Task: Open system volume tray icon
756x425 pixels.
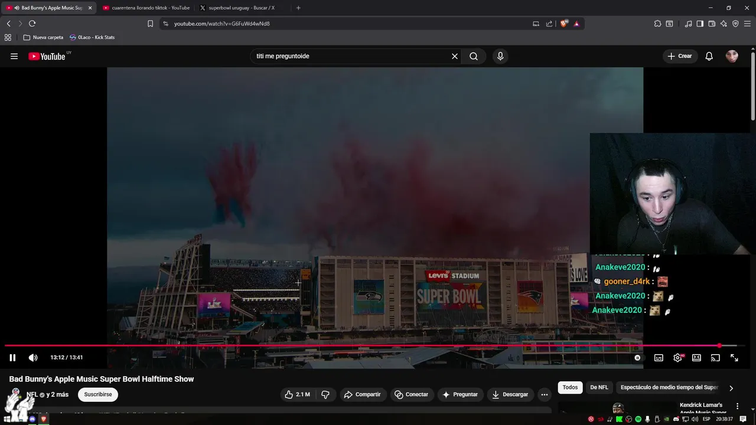Action: click(695, 419)
